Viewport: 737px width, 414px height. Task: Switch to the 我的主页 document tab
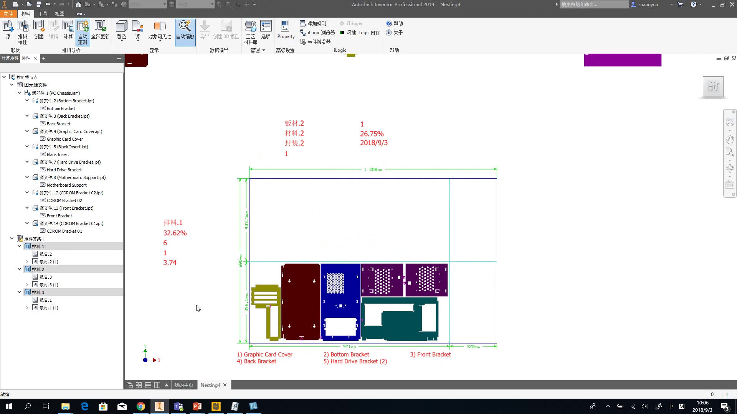click(183, 385)
